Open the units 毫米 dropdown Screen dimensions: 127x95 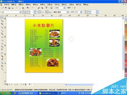coord(68,12)
